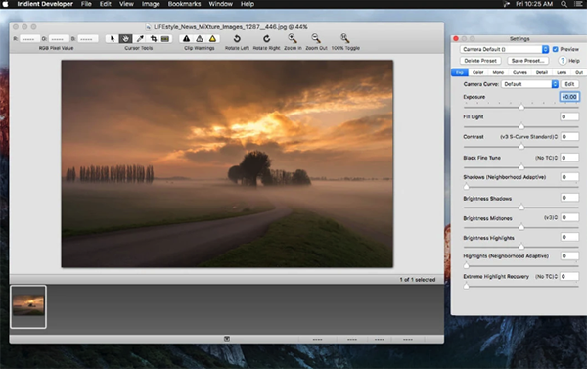Open the Window menu

click(x=220, y=4)
